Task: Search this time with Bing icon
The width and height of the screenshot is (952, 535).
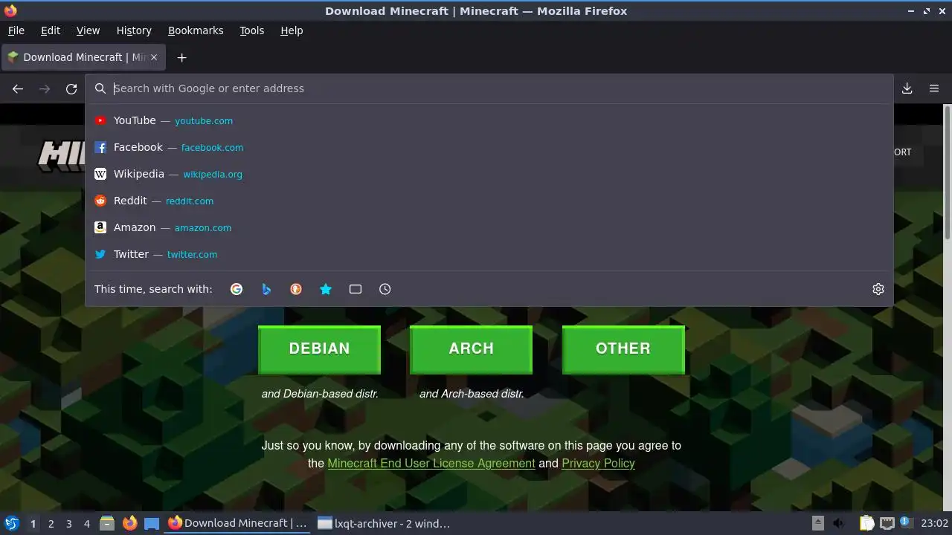Action: (x=266, y=289)
